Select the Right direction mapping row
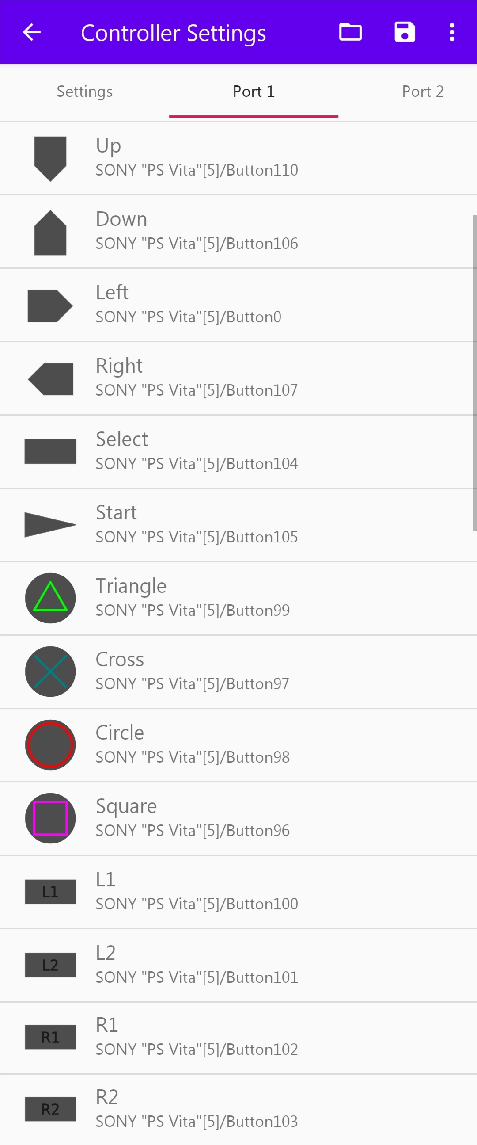 pos(238,378)
